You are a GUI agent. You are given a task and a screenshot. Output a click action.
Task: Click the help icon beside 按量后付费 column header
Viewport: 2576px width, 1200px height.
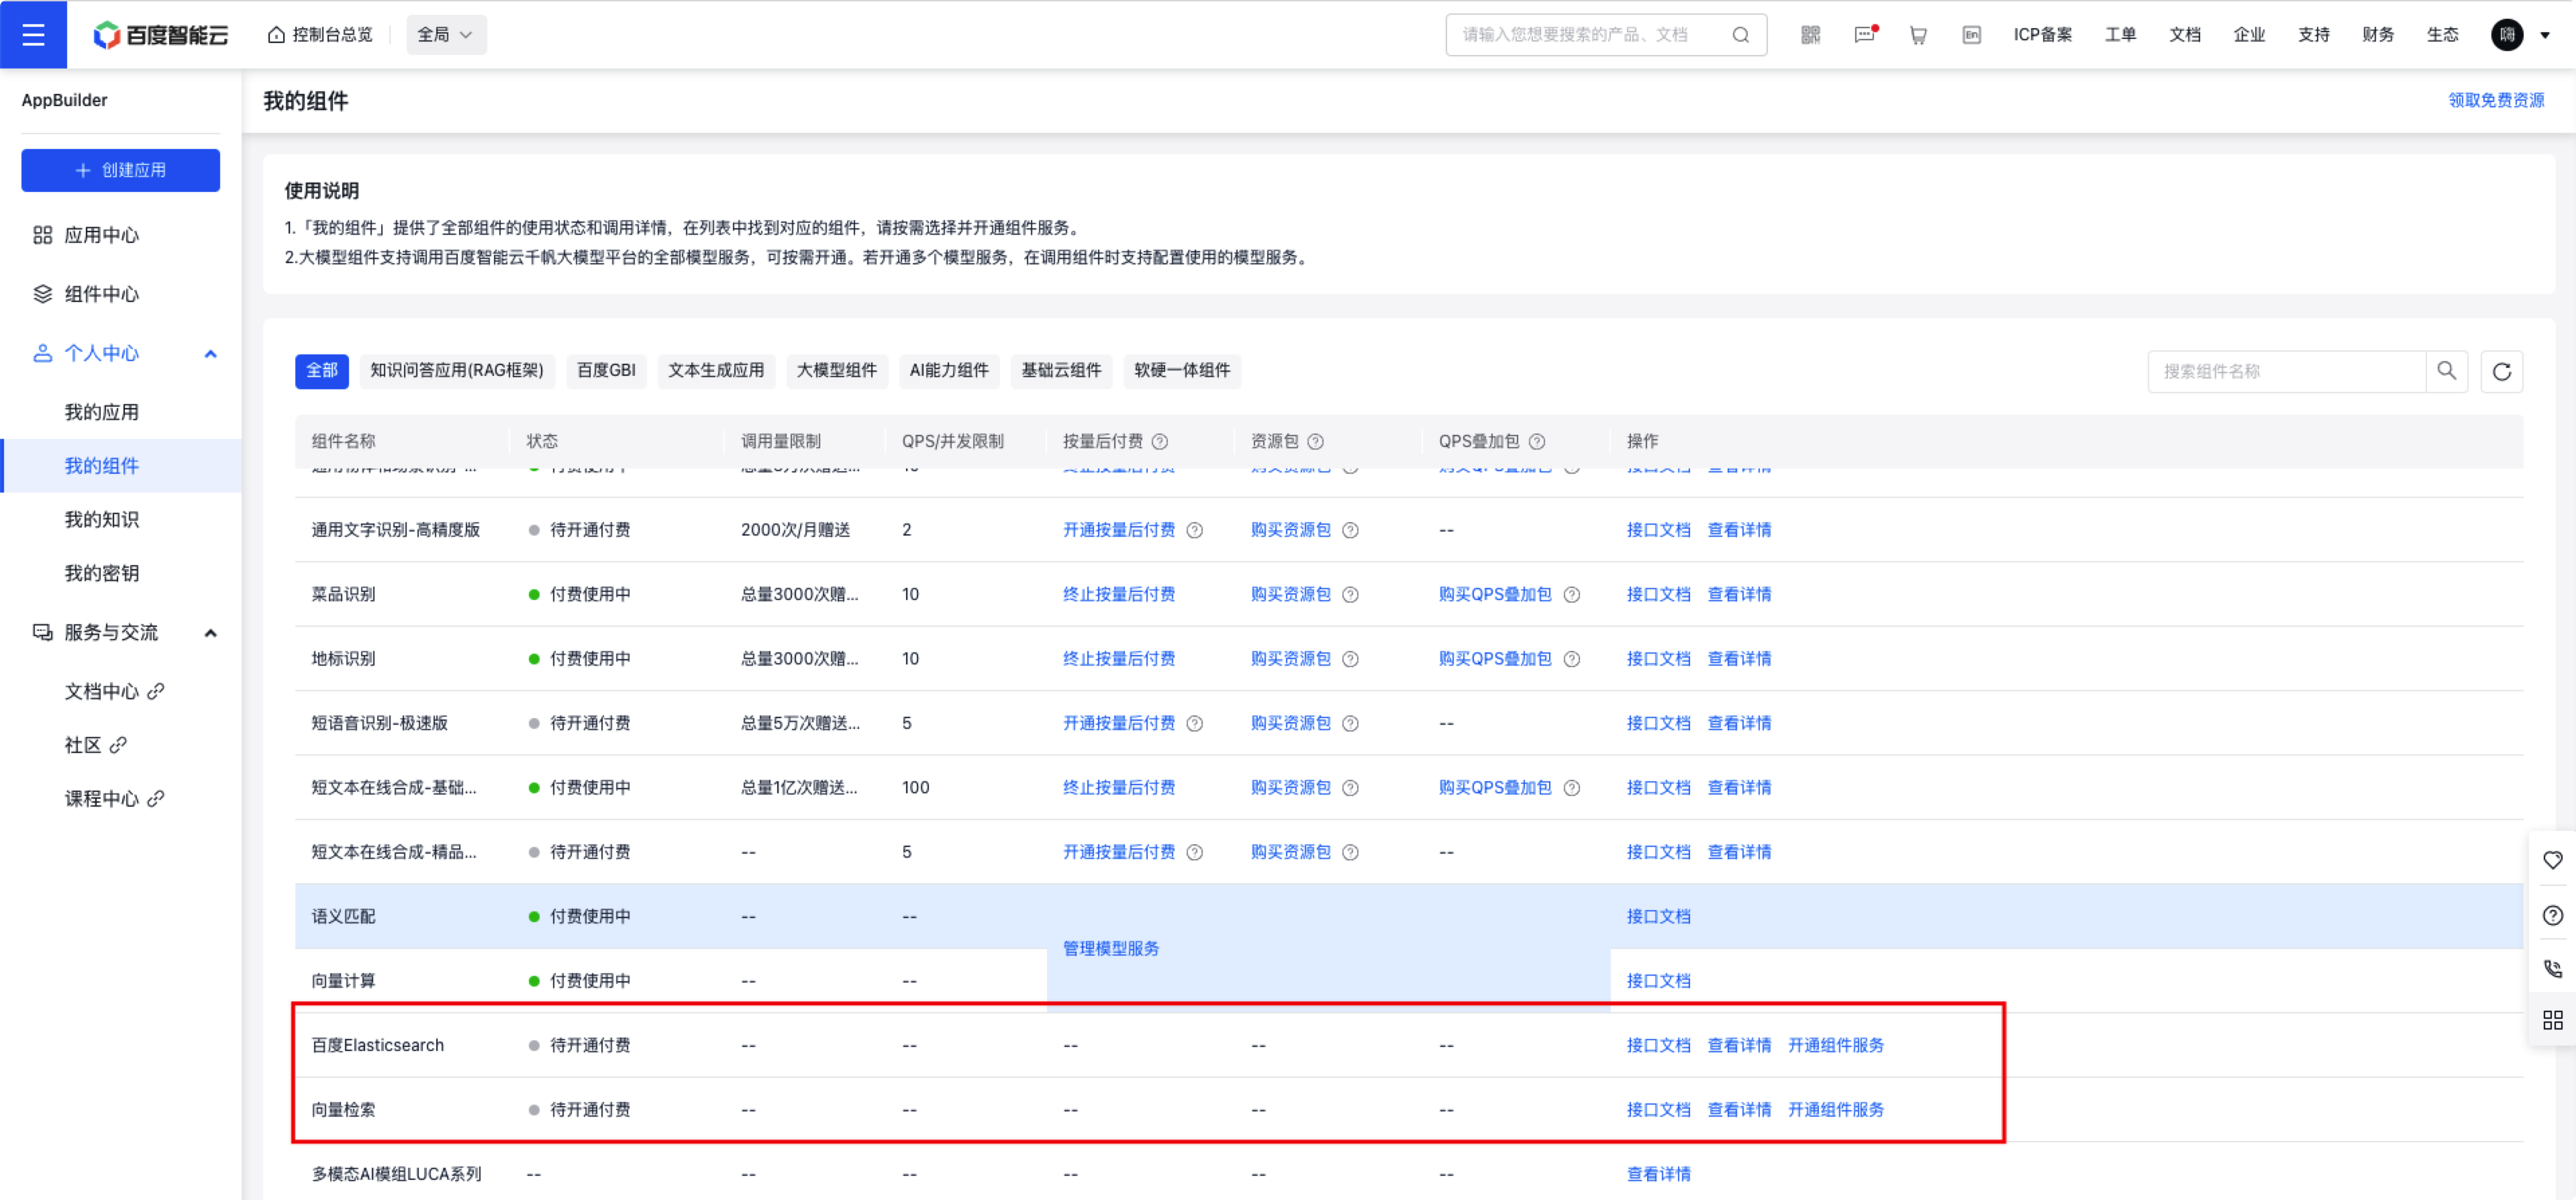[x=1160, y=441]
